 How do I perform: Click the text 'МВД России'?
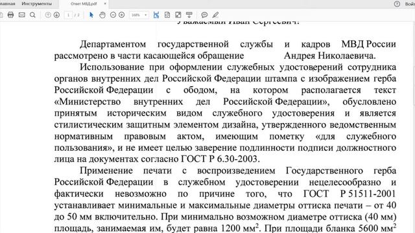pos(369,44)
